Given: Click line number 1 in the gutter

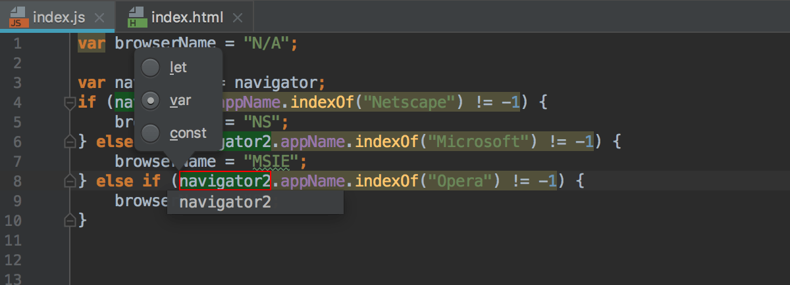Looking at the screenshot, I should [17, 44].
